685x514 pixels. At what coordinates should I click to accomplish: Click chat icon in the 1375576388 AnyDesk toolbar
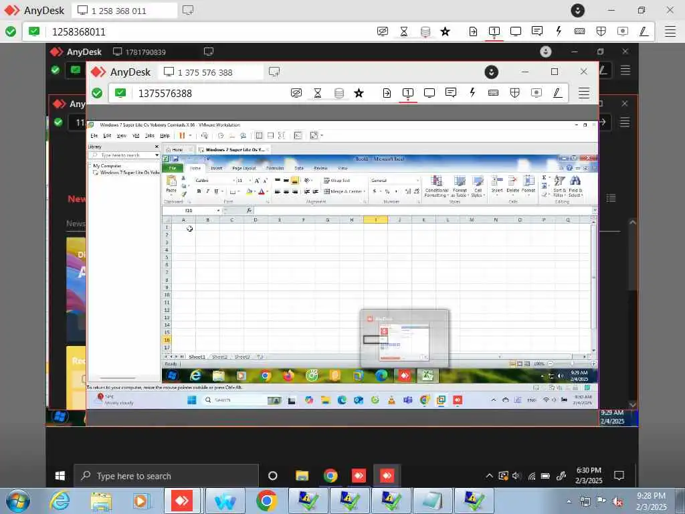click(x=451, y=92)
